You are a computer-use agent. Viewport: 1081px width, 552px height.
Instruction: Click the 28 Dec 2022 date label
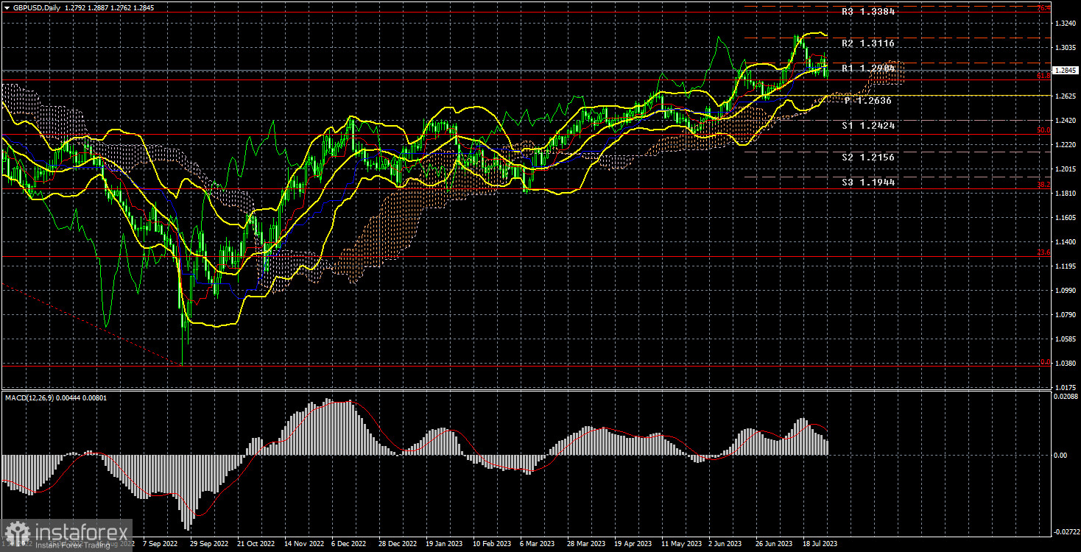pos(398,544)
